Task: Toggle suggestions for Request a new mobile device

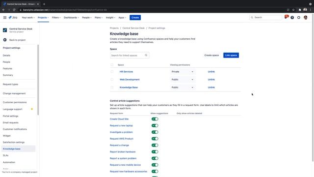Action: [155, 165]
